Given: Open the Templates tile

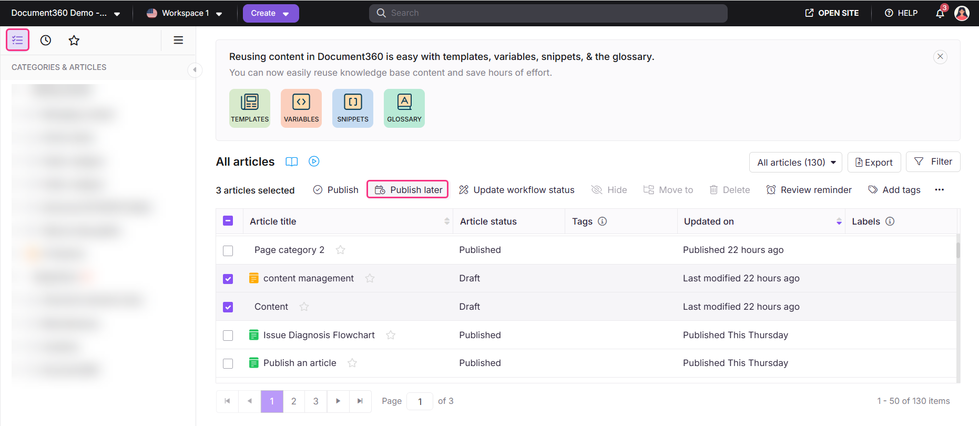Looking at the screenshot, I should coord(250,108).
